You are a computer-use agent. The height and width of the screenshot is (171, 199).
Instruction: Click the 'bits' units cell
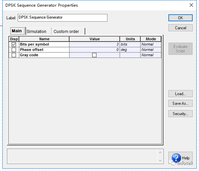coord(130,44)
